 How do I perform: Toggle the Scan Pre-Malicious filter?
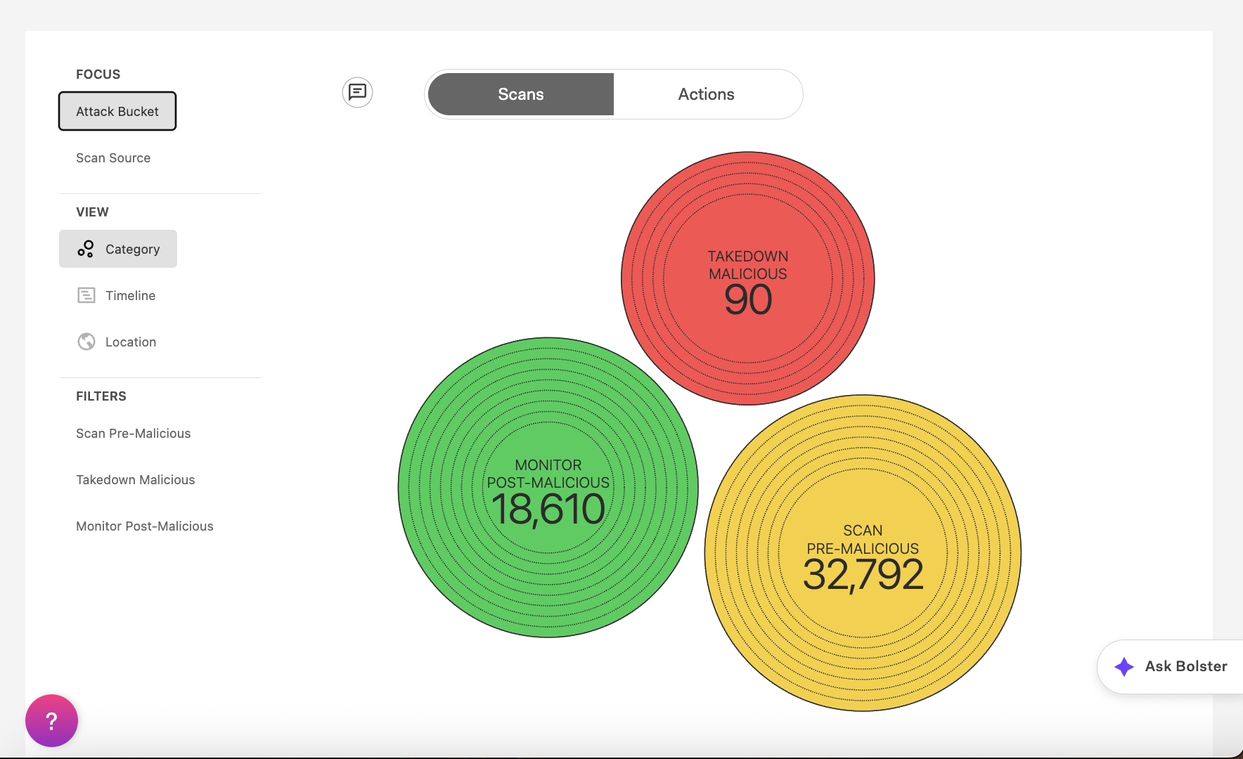click(x=134, y=434)
